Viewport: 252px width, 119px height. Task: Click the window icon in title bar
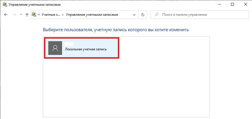[5, 5]
